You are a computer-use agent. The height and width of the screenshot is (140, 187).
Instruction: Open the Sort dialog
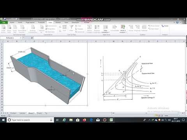tap(64, 28)
